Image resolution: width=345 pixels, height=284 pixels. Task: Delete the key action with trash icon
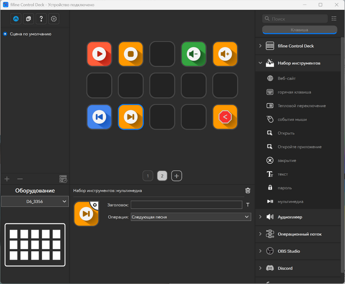[x=248, y=190]
